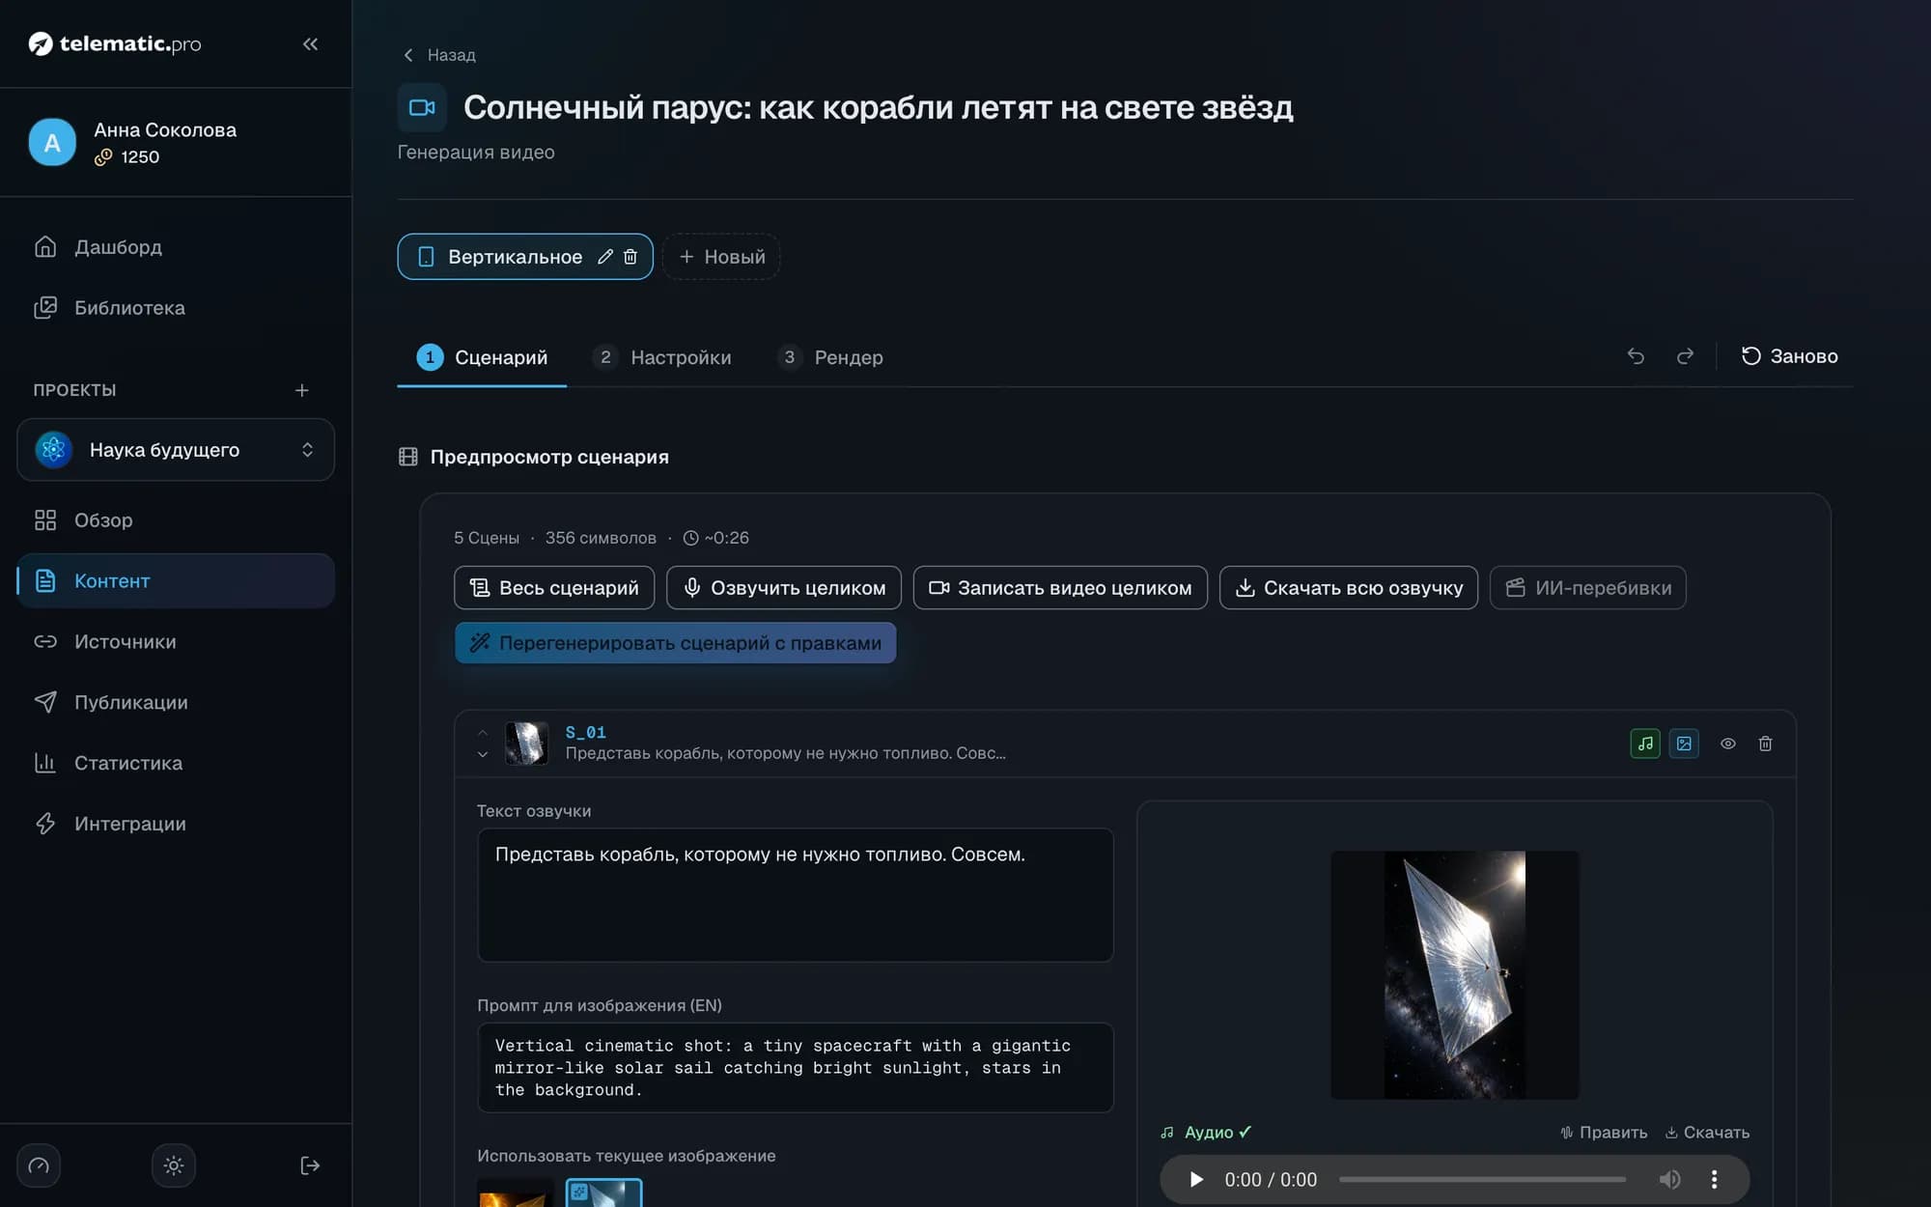Switch to the Сценарий step tab

pos(482,357)
